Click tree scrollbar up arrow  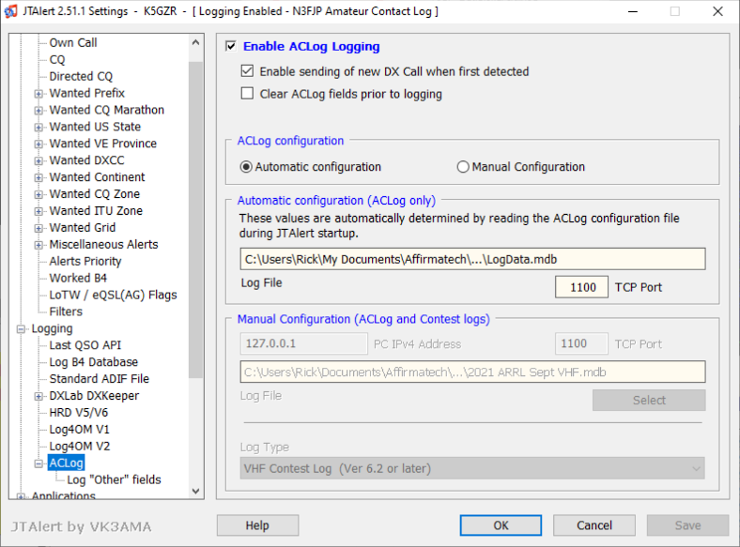click(196, 42)
